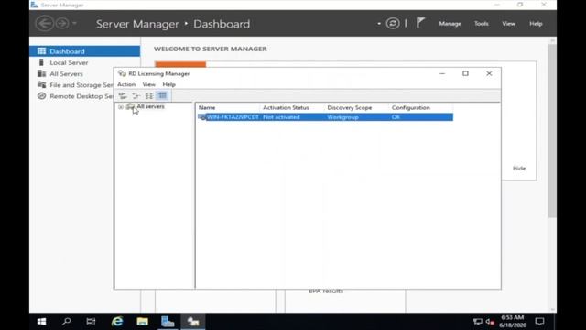Open the Action Center notification icon
The image size is (586, 330).
[x=539, y=322]
